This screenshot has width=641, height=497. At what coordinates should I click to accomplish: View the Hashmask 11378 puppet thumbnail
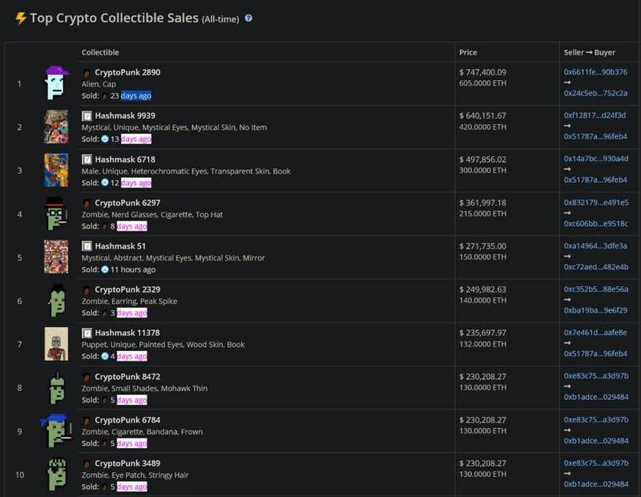(56, 344)
